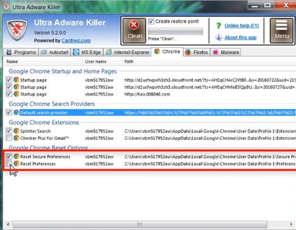296x230 pixels.
Task: Click the Internet Explorer tab icon
Action: click(x=108, y=52)
